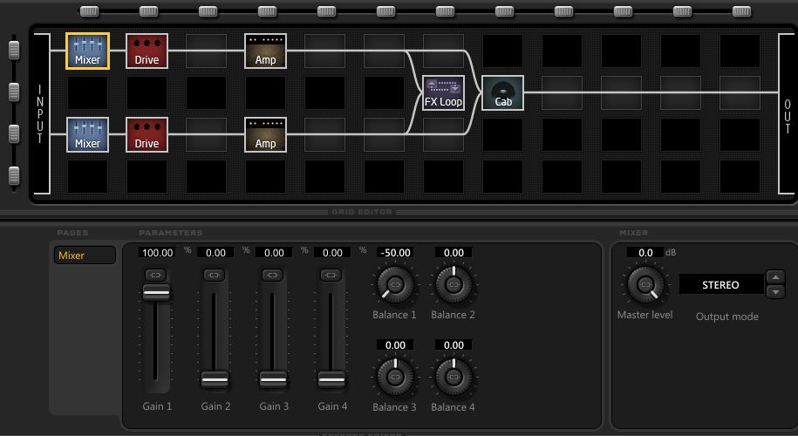Click the column handle above the Drive column

pos(148,11)
